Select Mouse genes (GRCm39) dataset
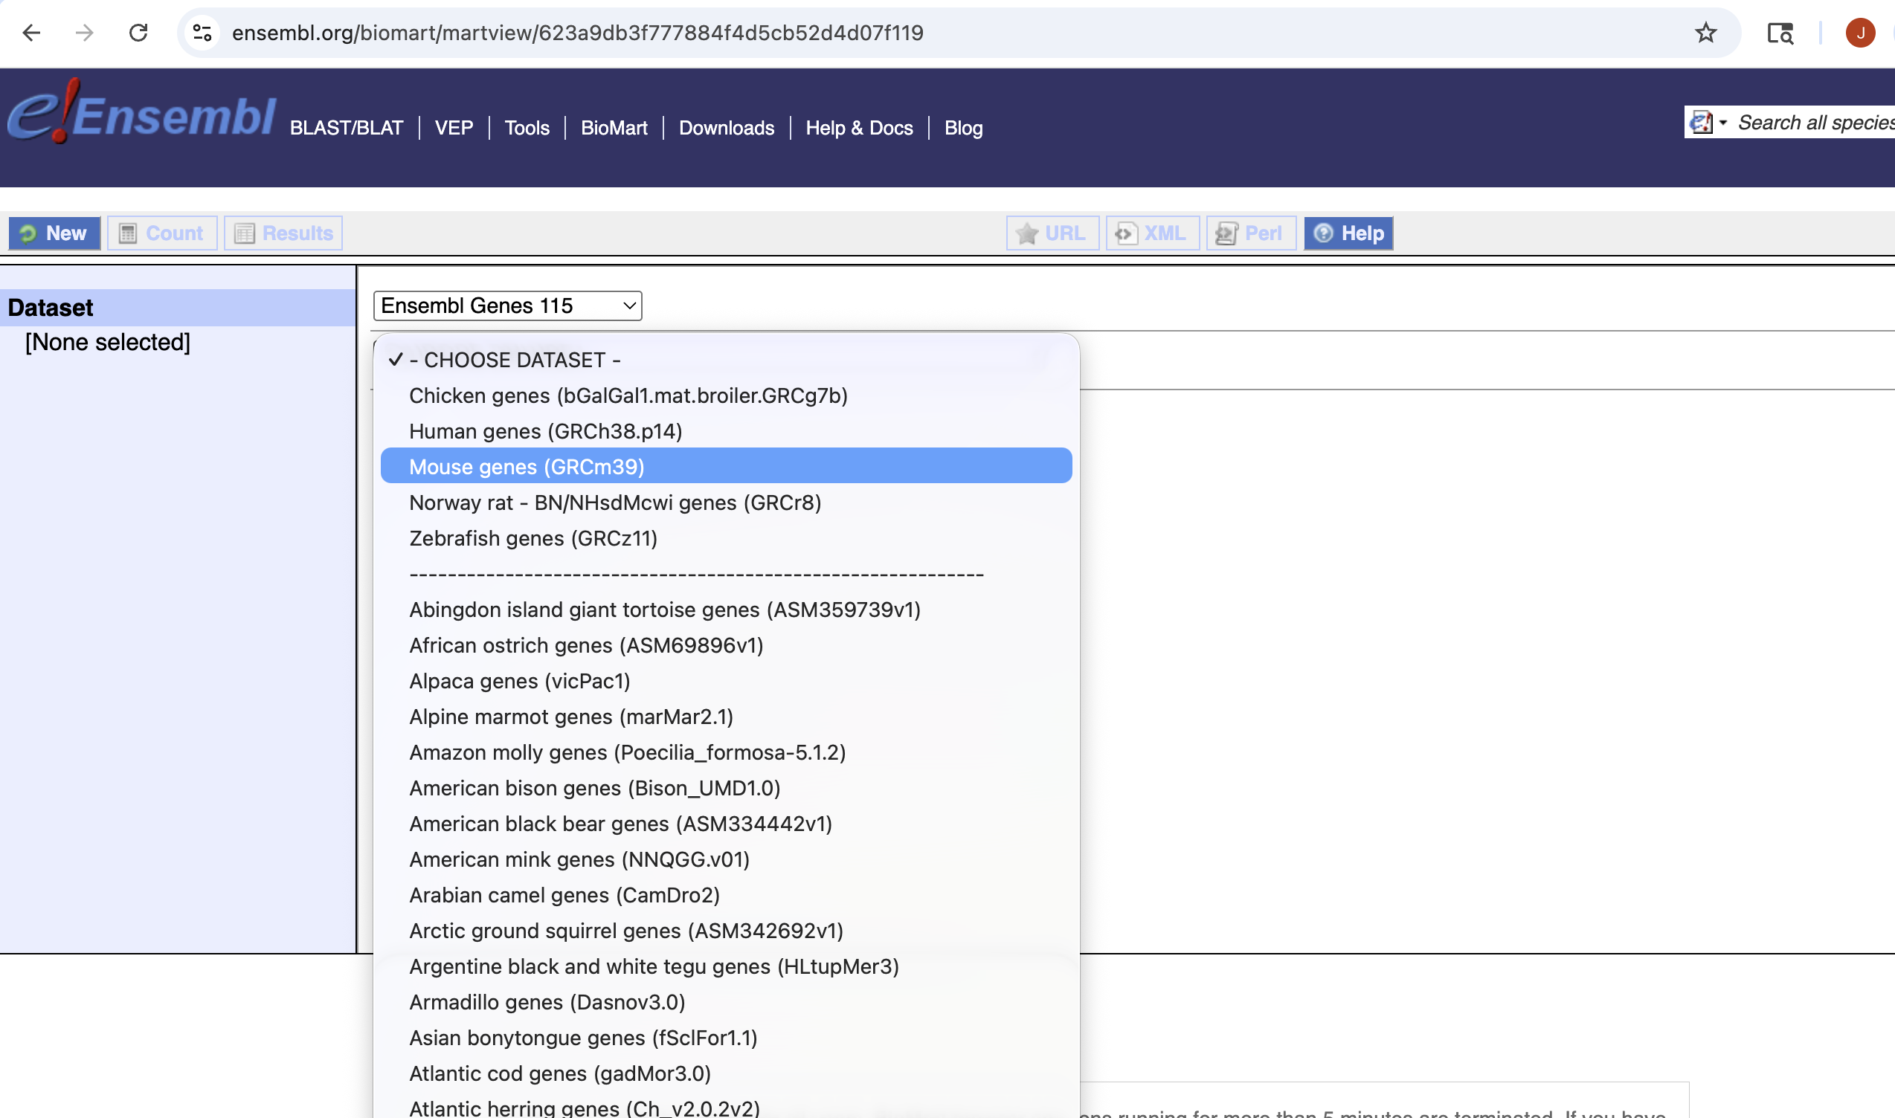1895x1118 pixels. (x=526, y=466)
